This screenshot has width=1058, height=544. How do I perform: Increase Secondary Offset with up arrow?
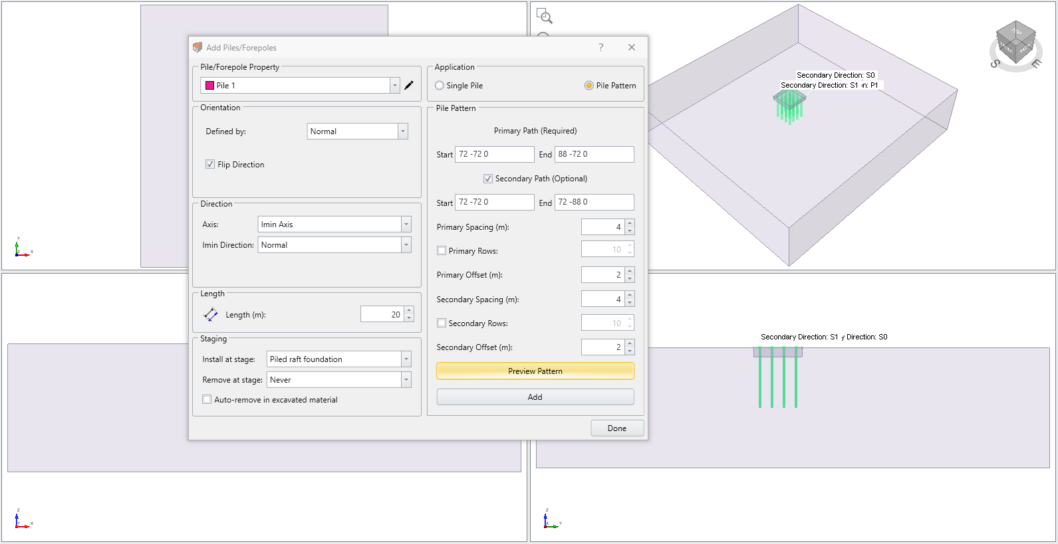point(630,343)
